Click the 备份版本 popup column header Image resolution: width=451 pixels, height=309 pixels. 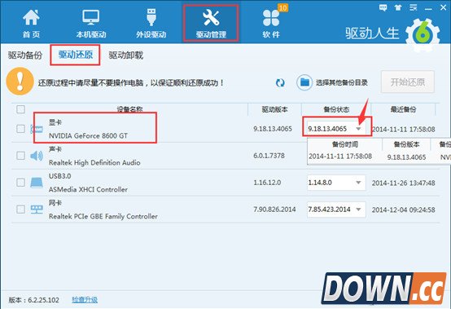coord(406,144)
